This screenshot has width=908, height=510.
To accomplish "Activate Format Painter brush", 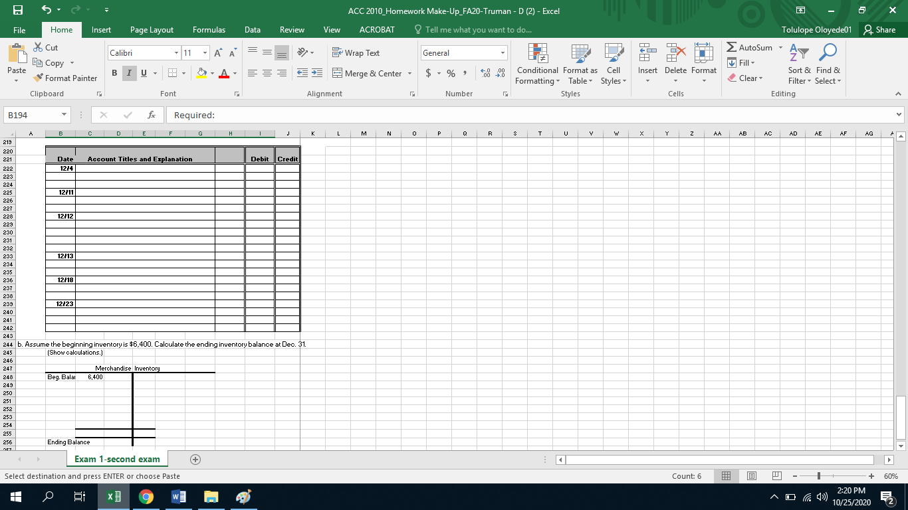I will click(x=38, y=78).
